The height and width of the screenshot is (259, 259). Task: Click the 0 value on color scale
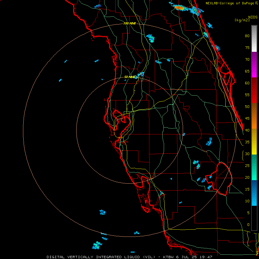[x=248, y=225]
